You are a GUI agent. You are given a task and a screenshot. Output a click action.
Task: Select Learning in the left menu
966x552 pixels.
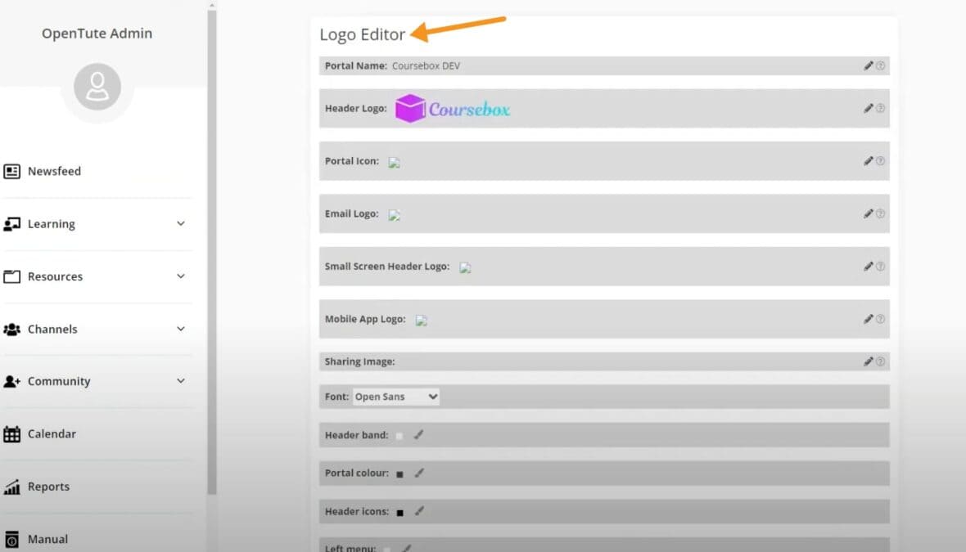[52, 223]
